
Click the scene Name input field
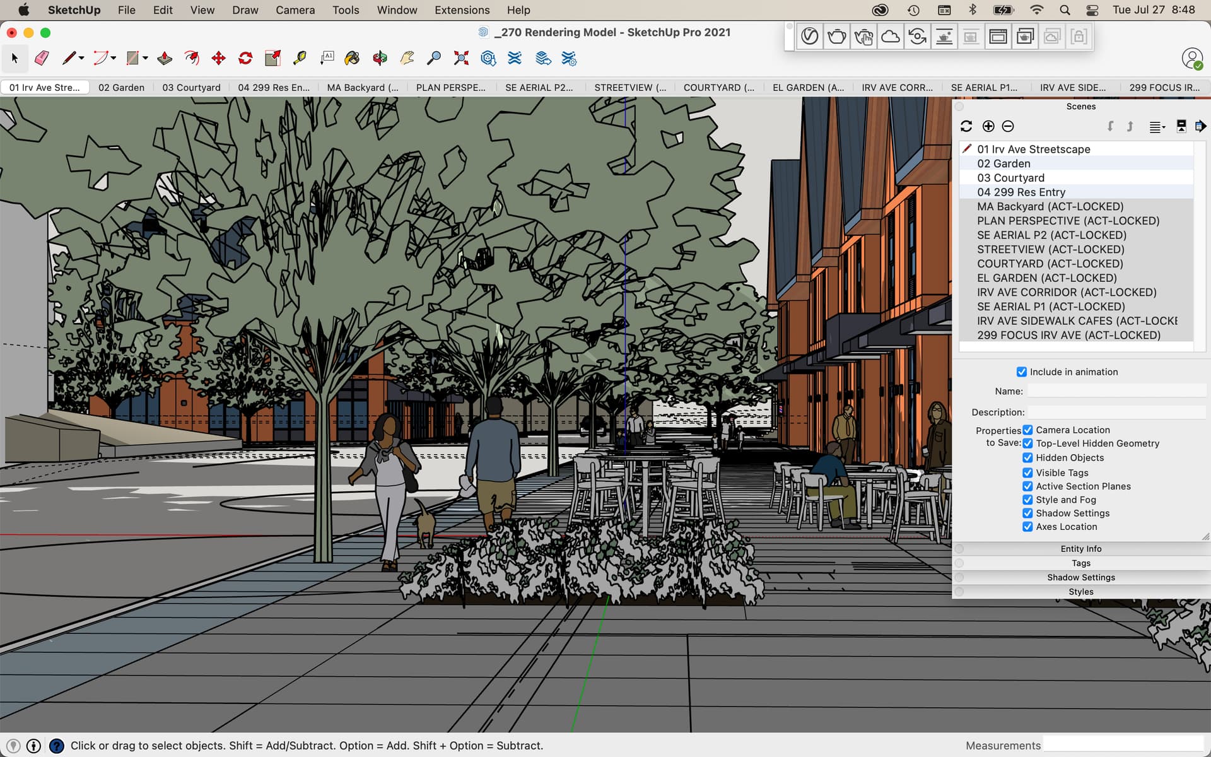click(x=1116, y=391)
